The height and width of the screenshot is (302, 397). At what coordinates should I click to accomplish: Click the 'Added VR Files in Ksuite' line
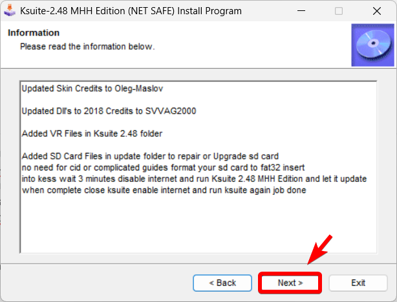(91, 134)
